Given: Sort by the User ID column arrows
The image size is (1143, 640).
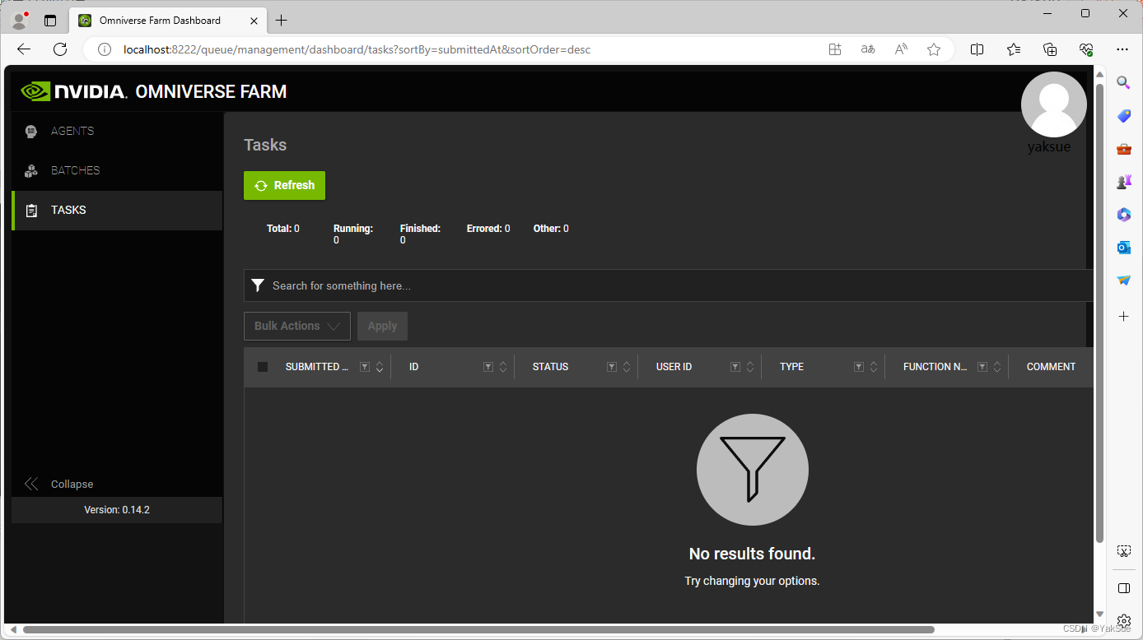Looking at the screenshot, I should (750, 367).
